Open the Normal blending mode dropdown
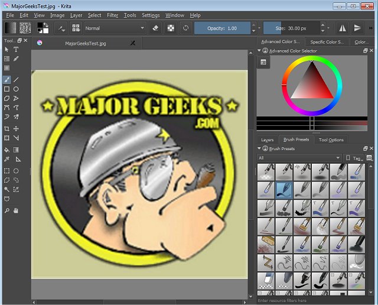The width and height of the screenshot is (378, 305). tap(115, 28)
